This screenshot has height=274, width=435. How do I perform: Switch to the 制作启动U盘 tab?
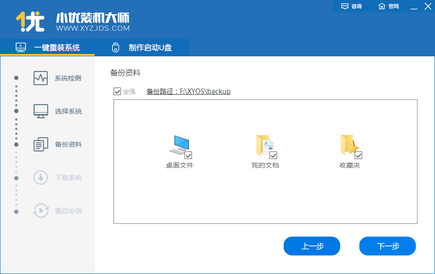pyautogui.click(x=142, y=47)
